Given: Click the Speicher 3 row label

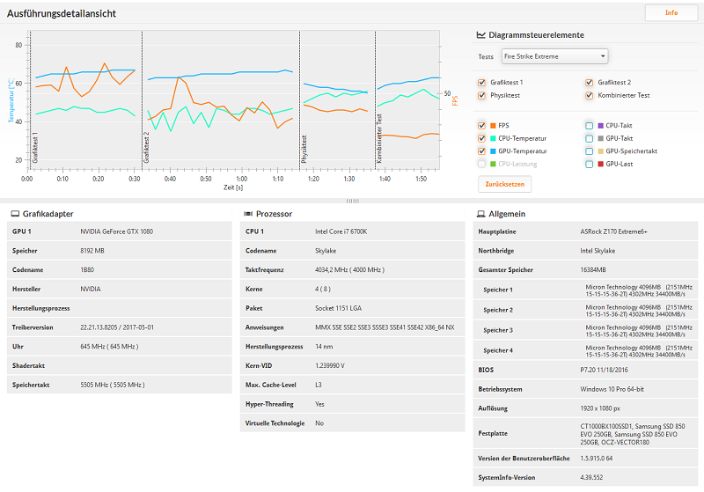Looking at the screenshot, I should (498, 330).
